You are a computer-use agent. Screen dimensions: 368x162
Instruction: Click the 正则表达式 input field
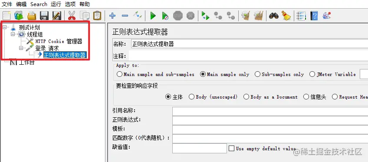click(270, 120)
